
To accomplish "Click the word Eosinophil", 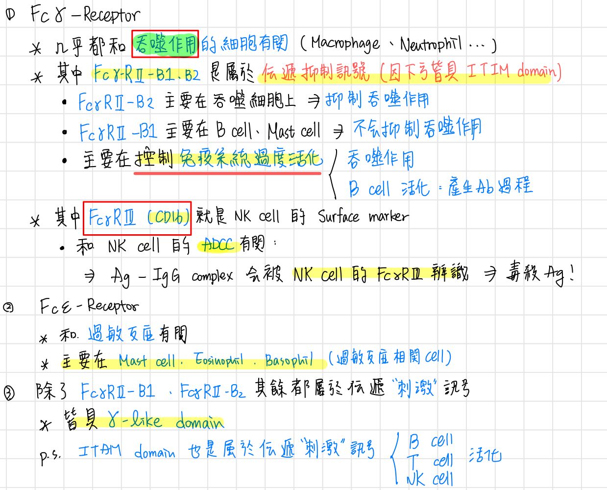I will coord(219,360).
